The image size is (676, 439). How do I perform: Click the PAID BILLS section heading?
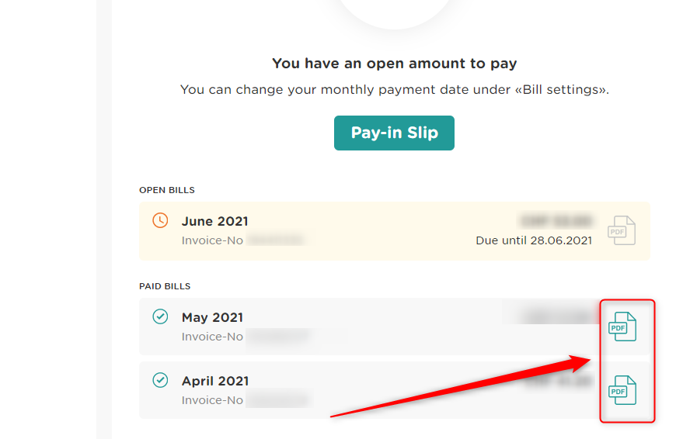coord(165,286)
